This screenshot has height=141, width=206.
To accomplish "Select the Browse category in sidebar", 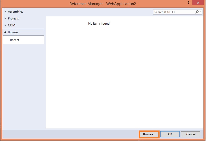I will click(13, 32).
